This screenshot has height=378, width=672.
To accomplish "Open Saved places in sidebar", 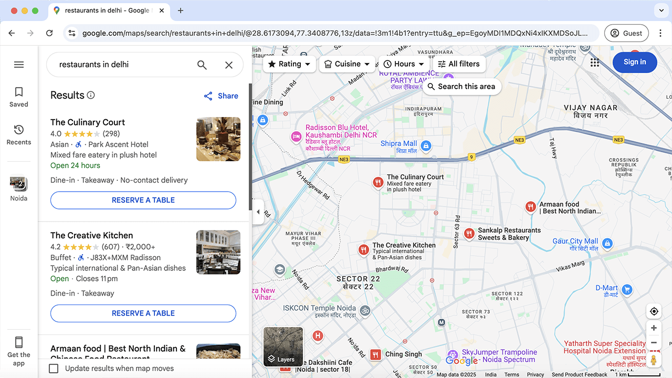I will [19, 97].
